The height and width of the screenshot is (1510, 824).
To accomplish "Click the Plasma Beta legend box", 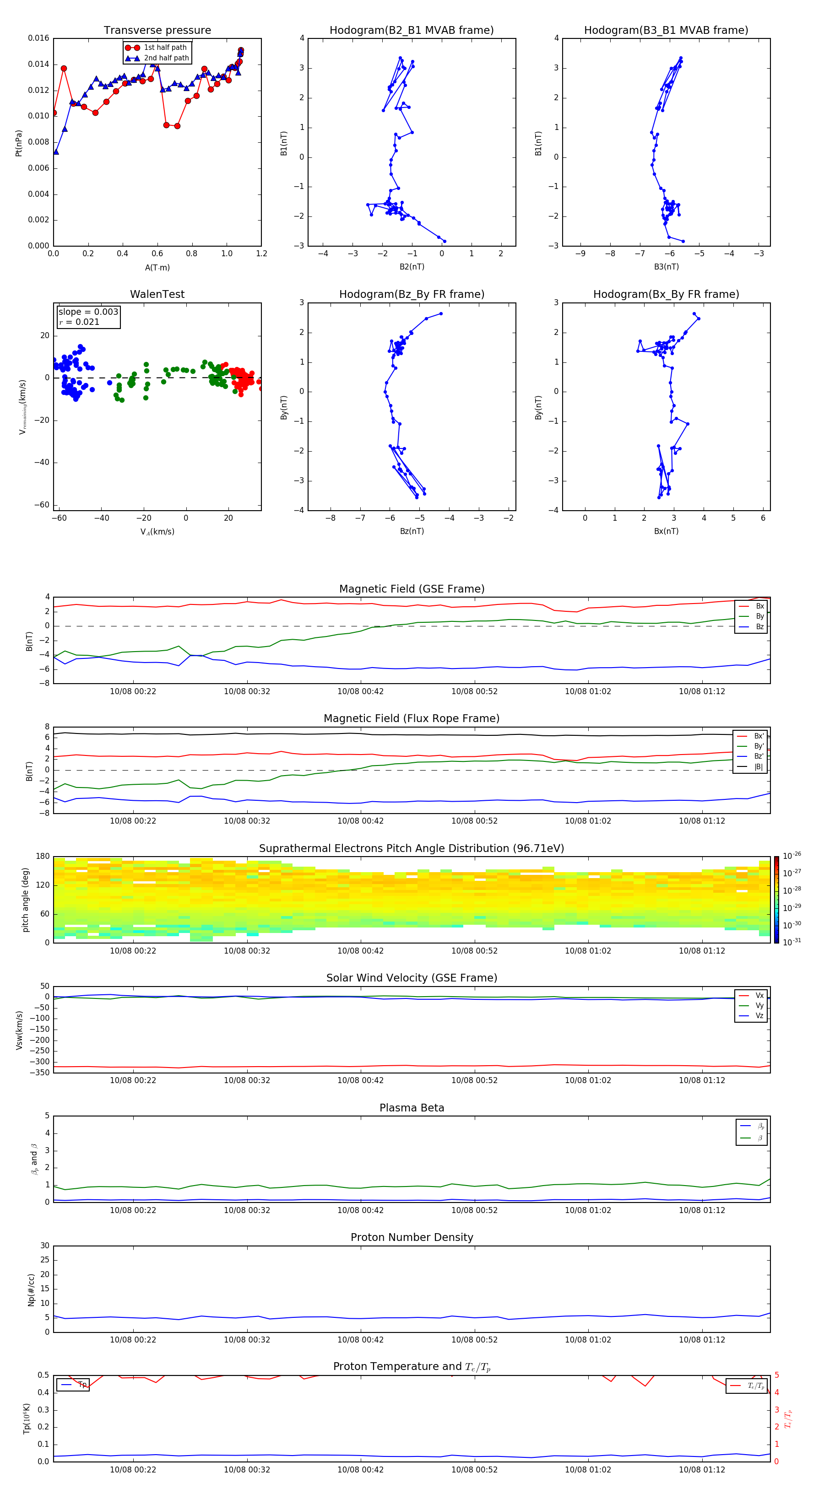I will pyautogui.click(x=752, y=1132).
